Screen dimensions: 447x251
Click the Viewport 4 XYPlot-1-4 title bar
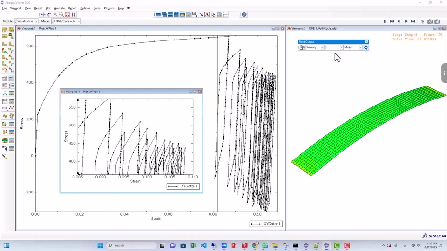tap(131, 92)
